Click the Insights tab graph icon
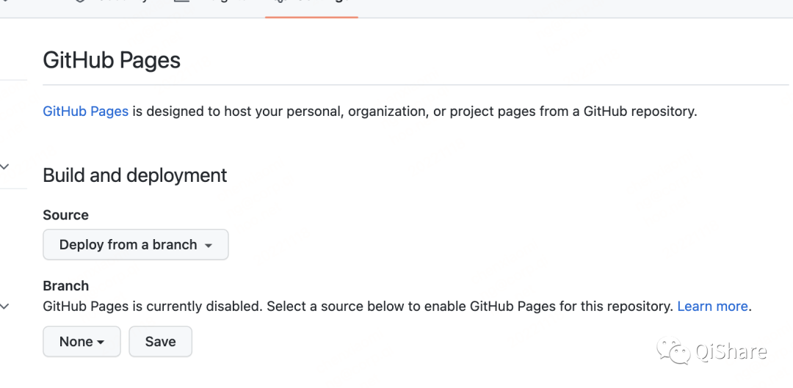Screen dimensions: 793x388 coord(181,2)
